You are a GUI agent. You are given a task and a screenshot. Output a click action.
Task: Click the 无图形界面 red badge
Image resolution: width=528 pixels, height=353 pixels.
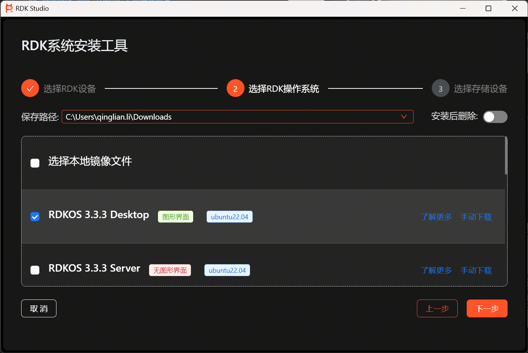click(x=170, y=270)
